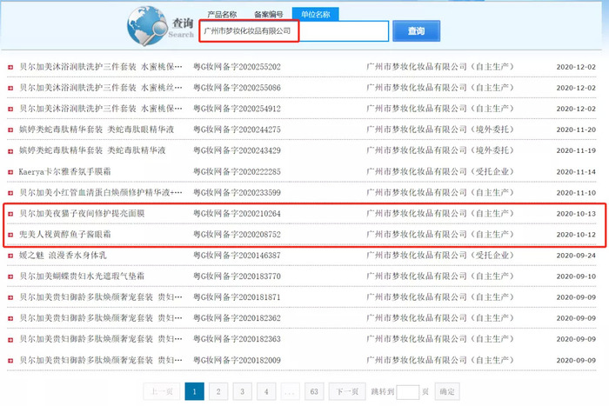Switch to the 产品名称 search tab

pyautogui.click(x=222, y=15)
